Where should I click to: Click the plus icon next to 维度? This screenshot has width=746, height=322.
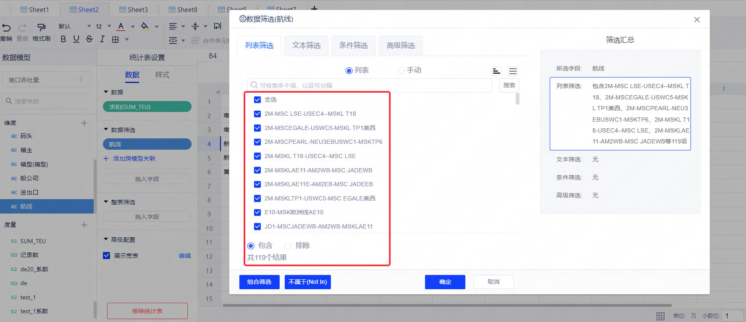click(84, 123)
